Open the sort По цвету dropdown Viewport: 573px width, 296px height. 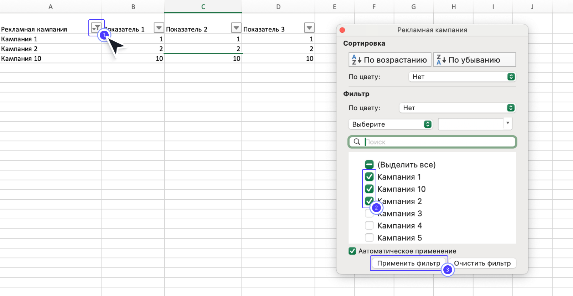pos(462,77)
